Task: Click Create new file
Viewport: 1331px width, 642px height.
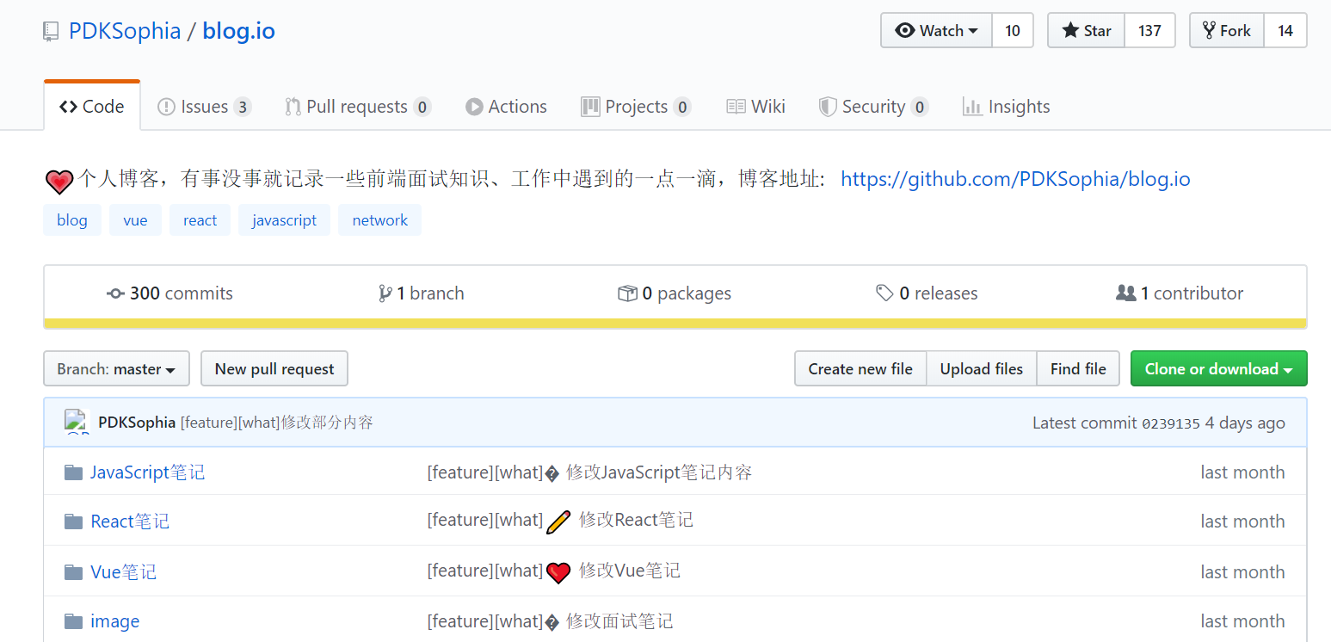Action: click(860, 369)
